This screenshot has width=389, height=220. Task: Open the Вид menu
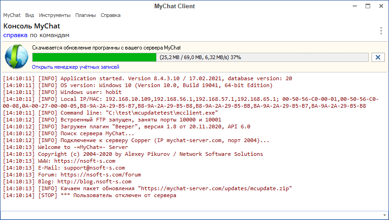coord(29,15)
